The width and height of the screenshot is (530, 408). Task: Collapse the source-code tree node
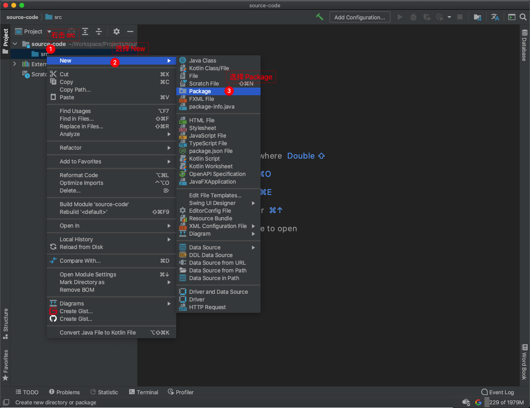pos(15,44)
